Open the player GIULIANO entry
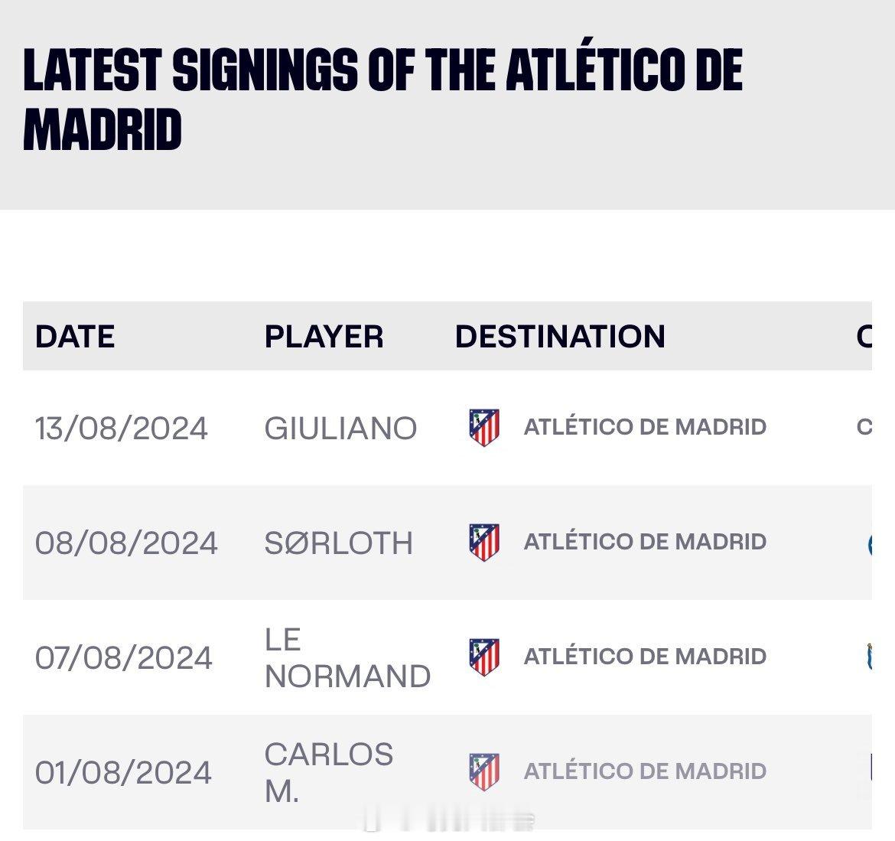 click(x=340, y=429)
